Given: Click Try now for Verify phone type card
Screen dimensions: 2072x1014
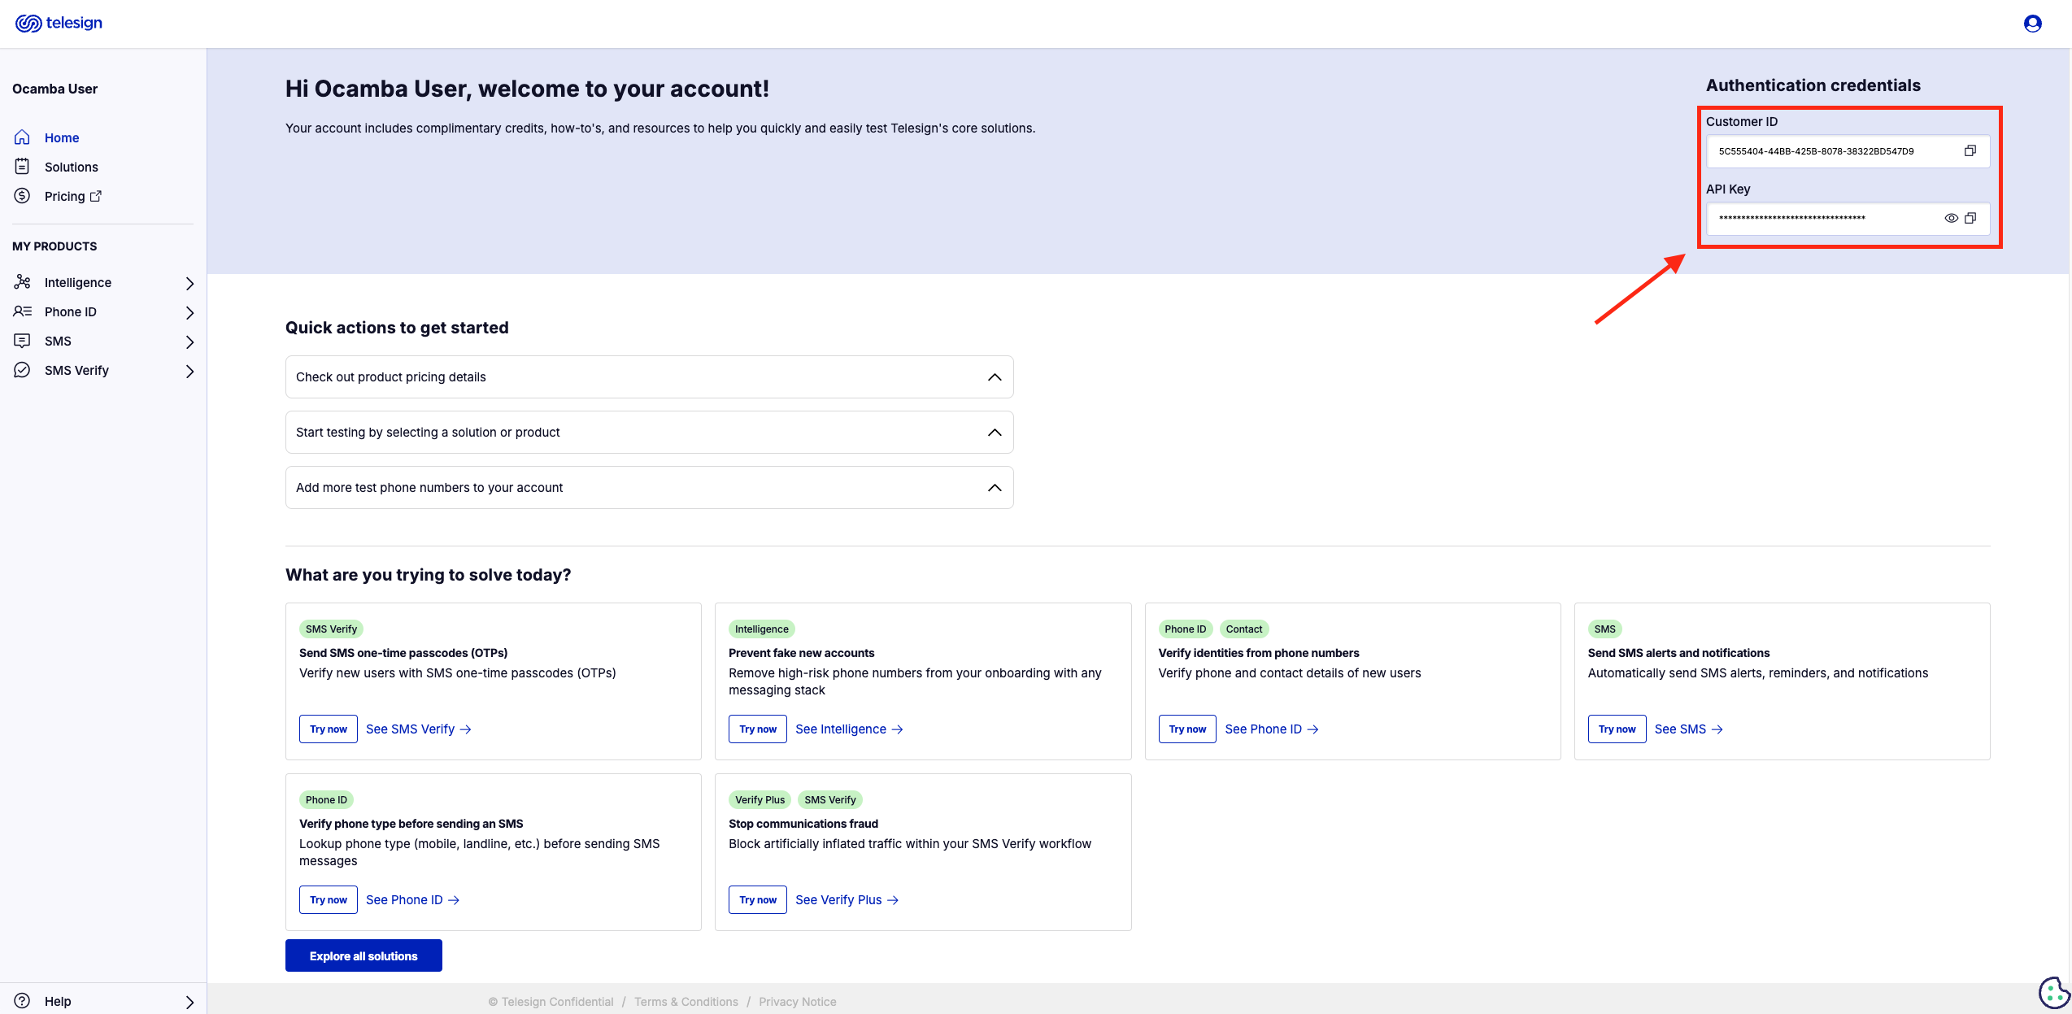Looking at the screenshot, I should click(329, 899).
